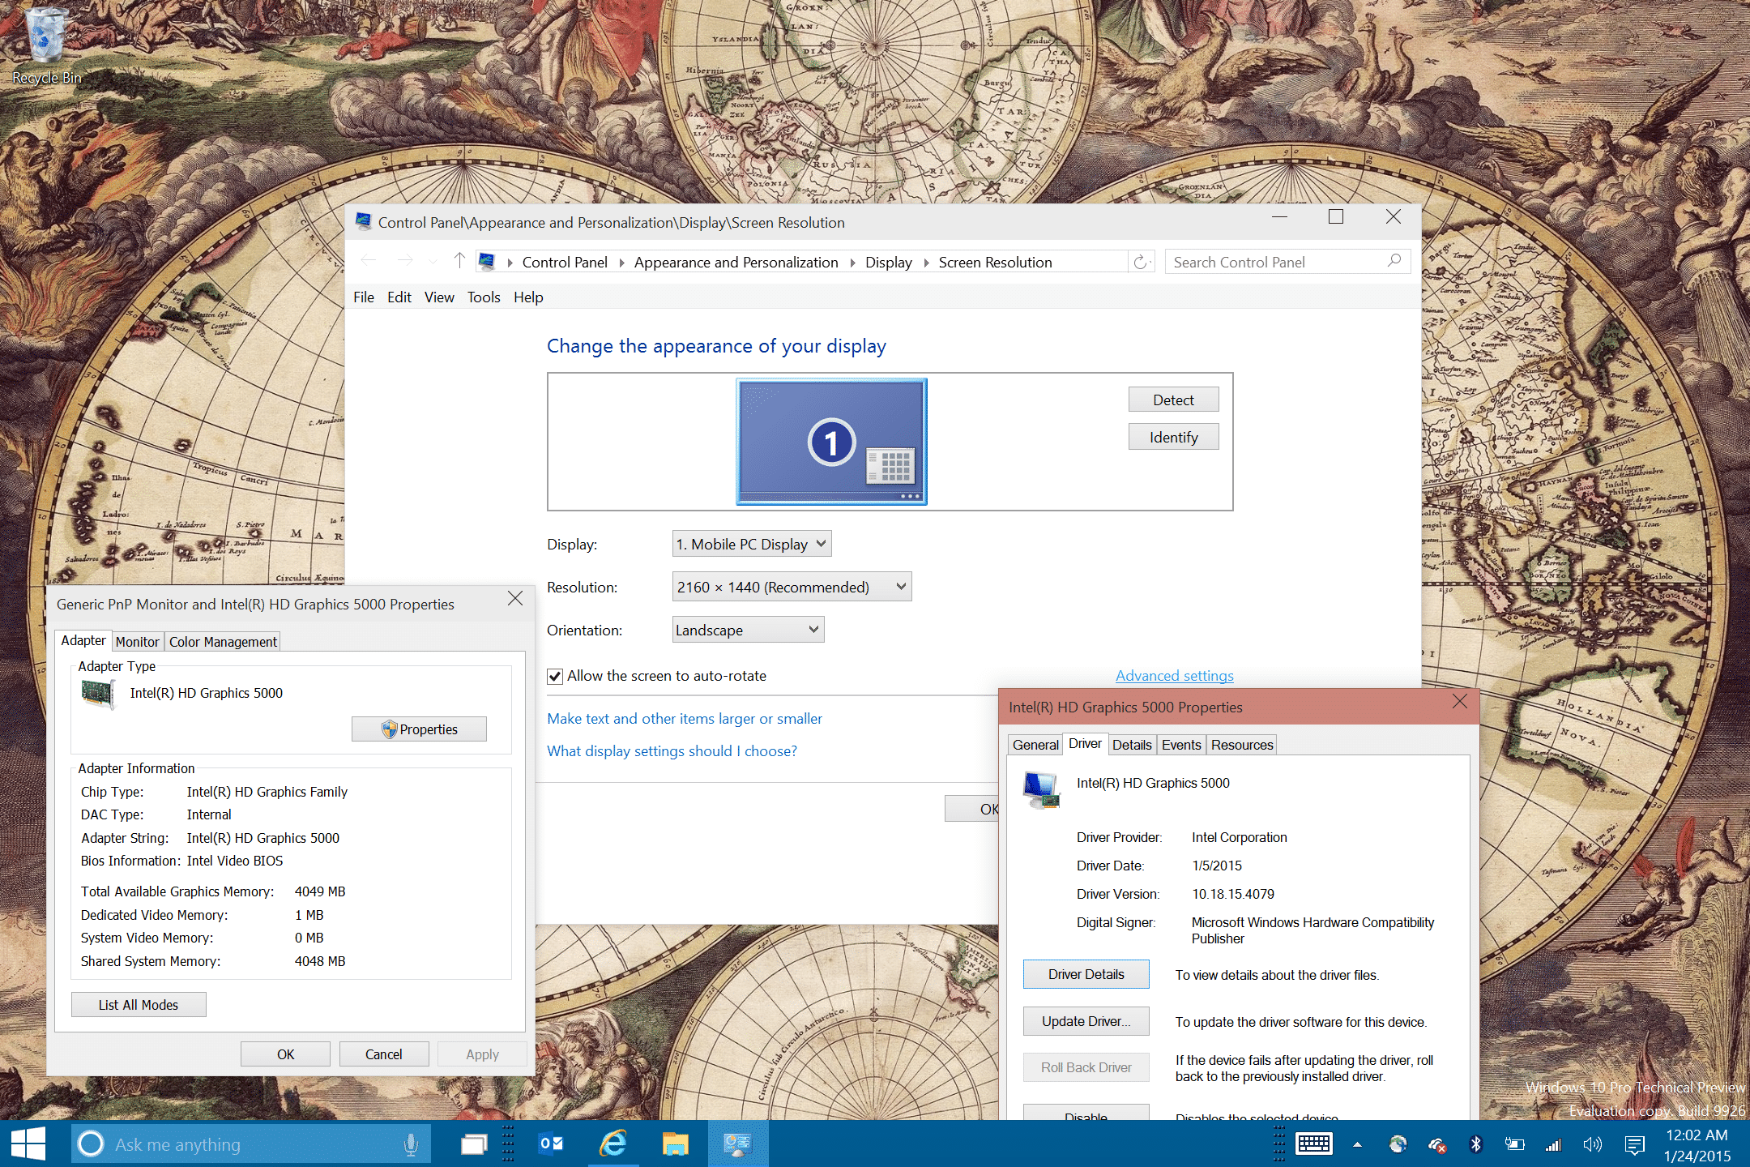
Task: Click the Cortana circle icon
Action: [91, 1143]
